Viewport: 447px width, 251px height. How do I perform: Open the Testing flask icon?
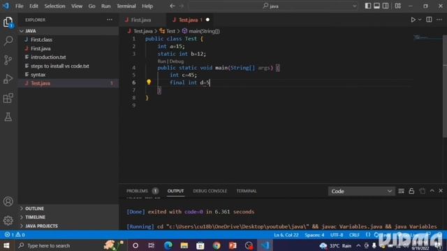tap(8, 116)
